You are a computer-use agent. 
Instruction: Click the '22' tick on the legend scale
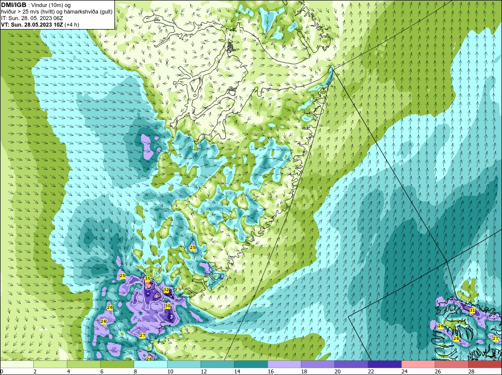click(371, 371)
